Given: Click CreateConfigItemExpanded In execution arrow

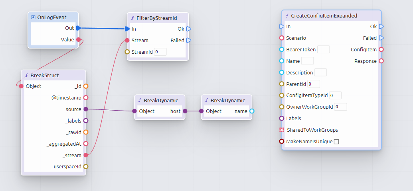Looking at the screenshot, I should click(282, 27).
